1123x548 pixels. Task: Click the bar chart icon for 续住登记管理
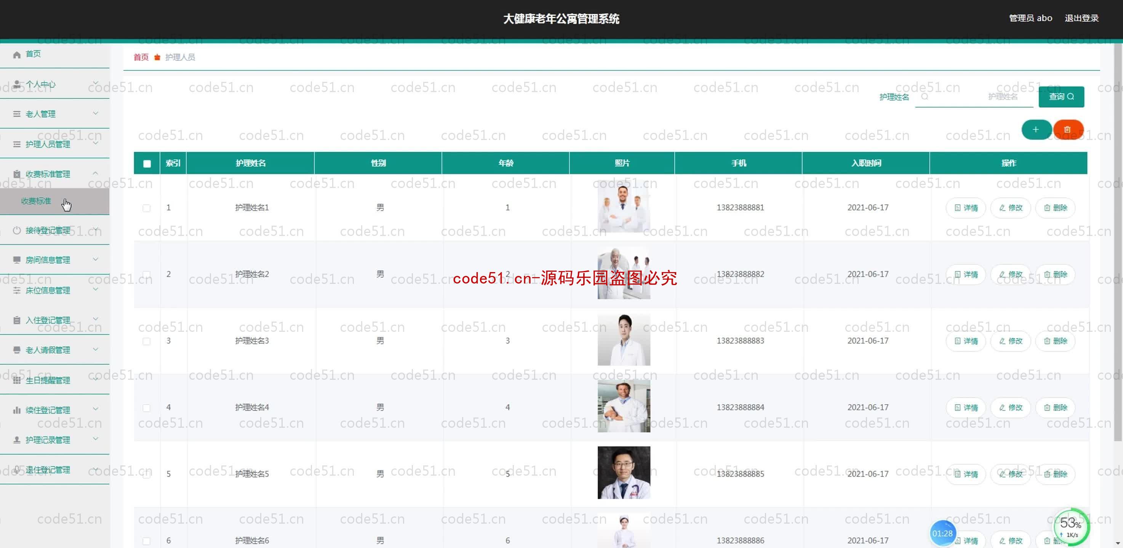coord(16,410)
